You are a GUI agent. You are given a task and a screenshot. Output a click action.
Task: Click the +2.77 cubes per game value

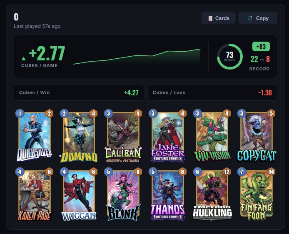point(47,53)
